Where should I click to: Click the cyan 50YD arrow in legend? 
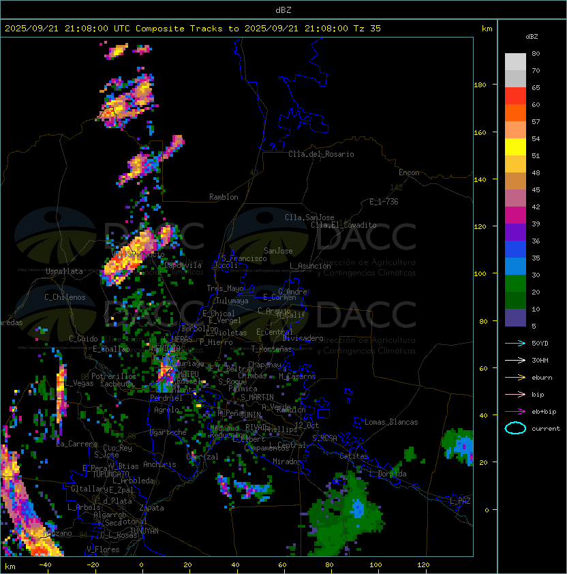click(x=515, y=344)
